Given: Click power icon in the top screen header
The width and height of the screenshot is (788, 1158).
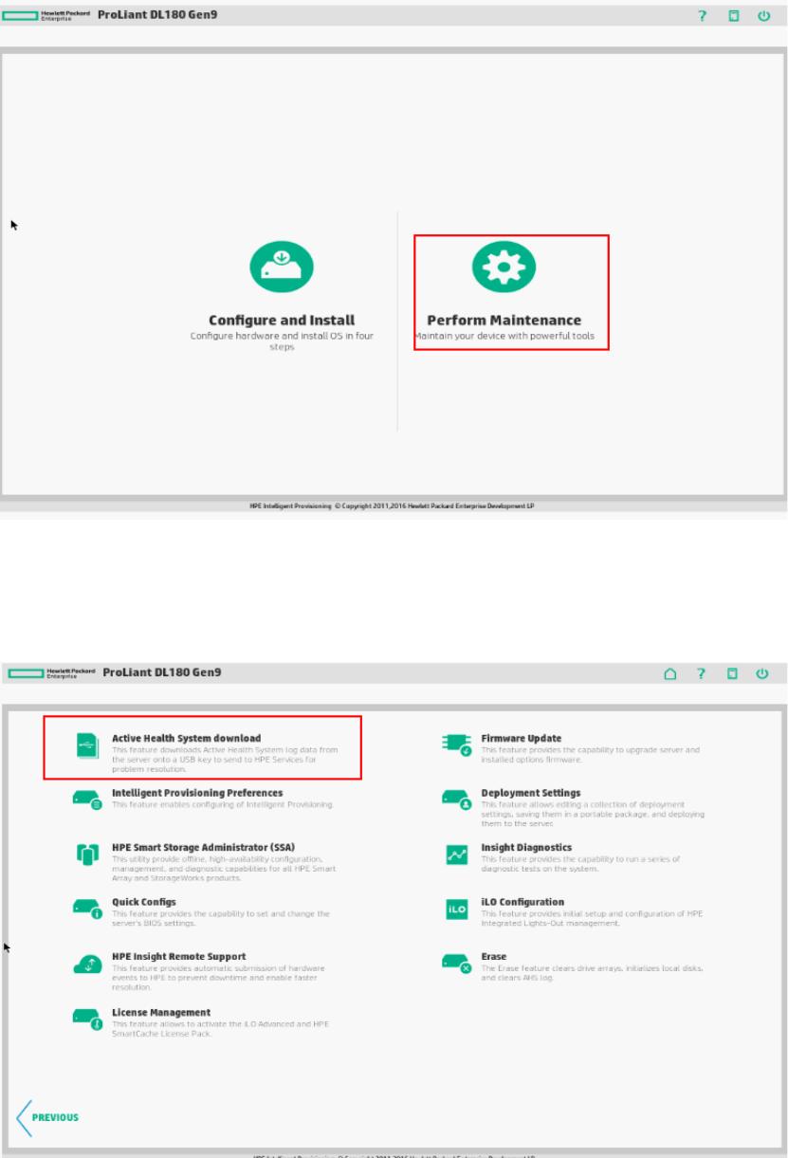Looking at the screenshot, I should coord(763,16).
